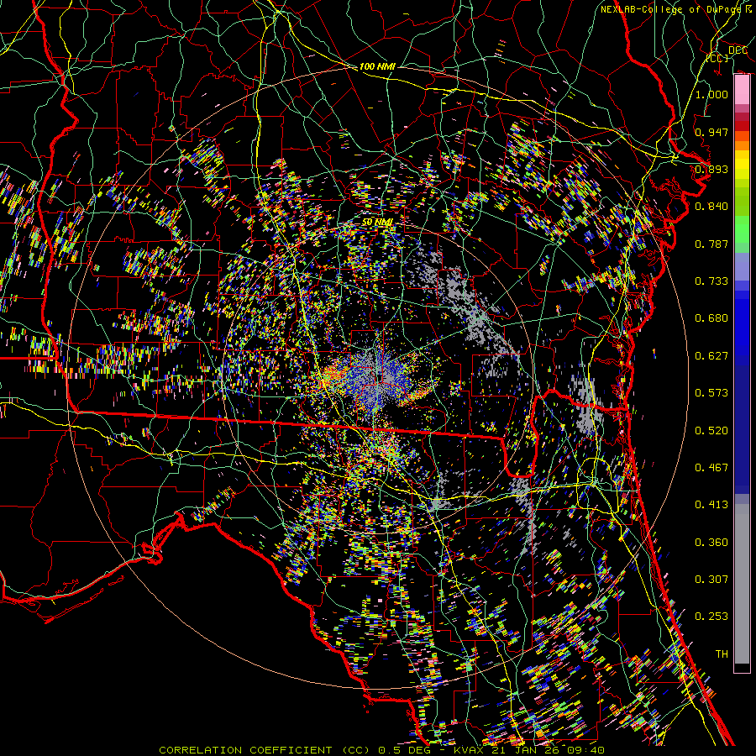This screenshot has height=756, width=756.
Task: Select the 0.520 scale value
Action: click(711, 430)
